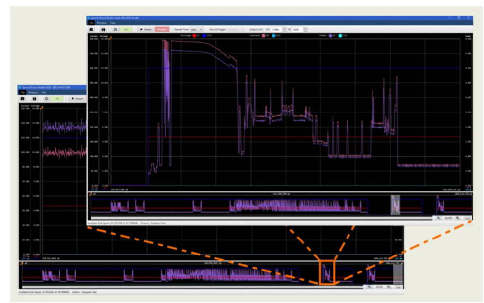Click the save disk icon in front window
Viewport: 484px width, 303px height.
pos(104,29)
